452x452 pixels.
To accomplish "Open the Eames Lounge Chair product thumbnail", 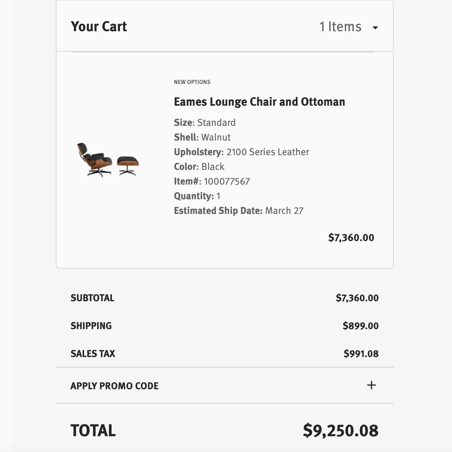I will 108,160.
